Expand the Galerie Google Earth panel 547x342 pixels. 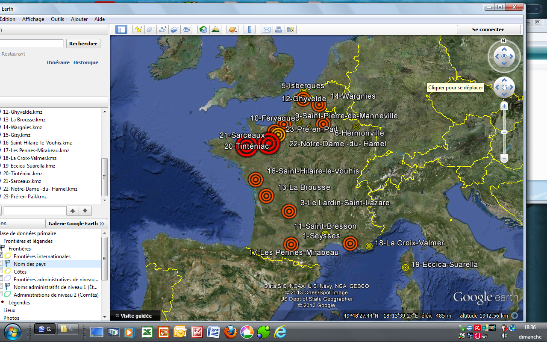click(76, 224)
